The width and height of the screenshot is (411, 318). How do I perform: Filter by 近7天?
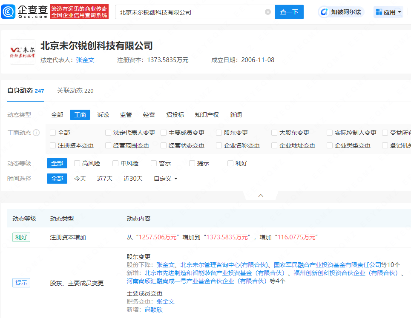tap(105, 179)
